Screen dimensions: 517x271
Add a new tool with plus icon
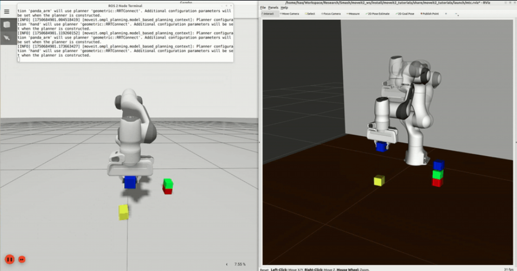coord(446,13)
